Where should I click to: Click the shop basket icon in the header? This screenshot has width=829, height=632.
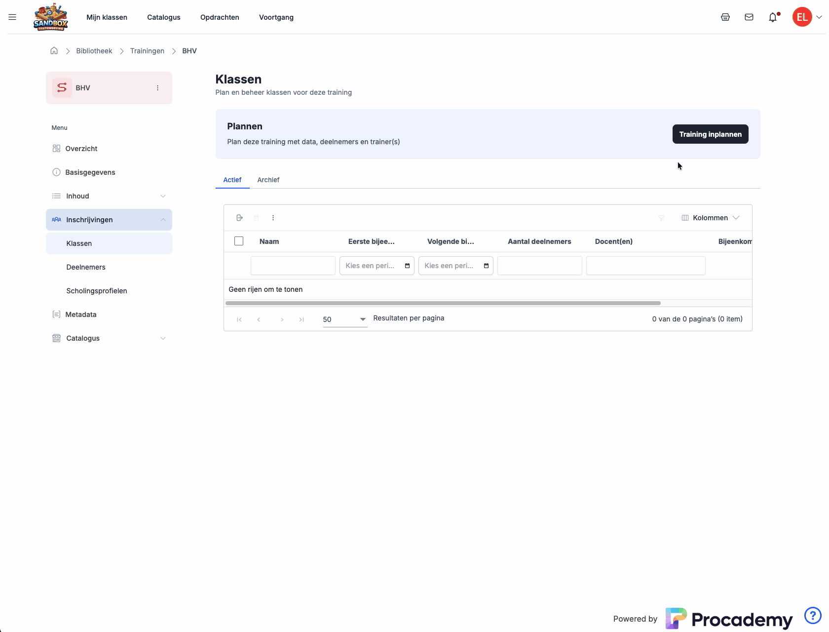(725, 17)
